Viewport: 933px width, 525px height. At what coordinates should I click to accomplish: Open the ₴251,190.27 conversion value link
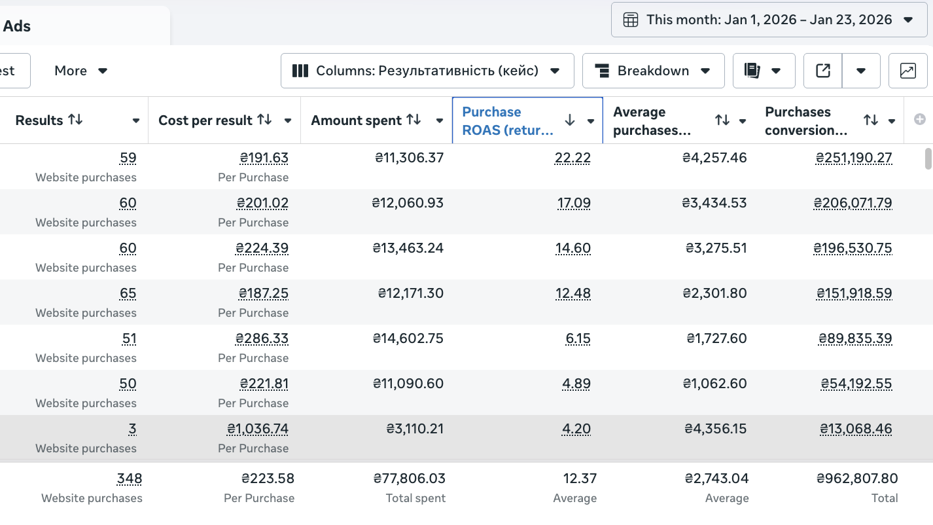854,158
